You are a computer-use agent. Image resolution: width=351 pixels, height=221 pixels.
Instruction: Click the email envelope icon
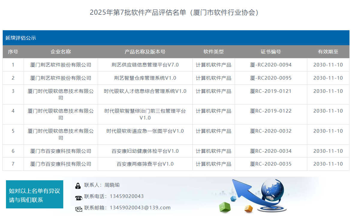(x=79, y=209)
